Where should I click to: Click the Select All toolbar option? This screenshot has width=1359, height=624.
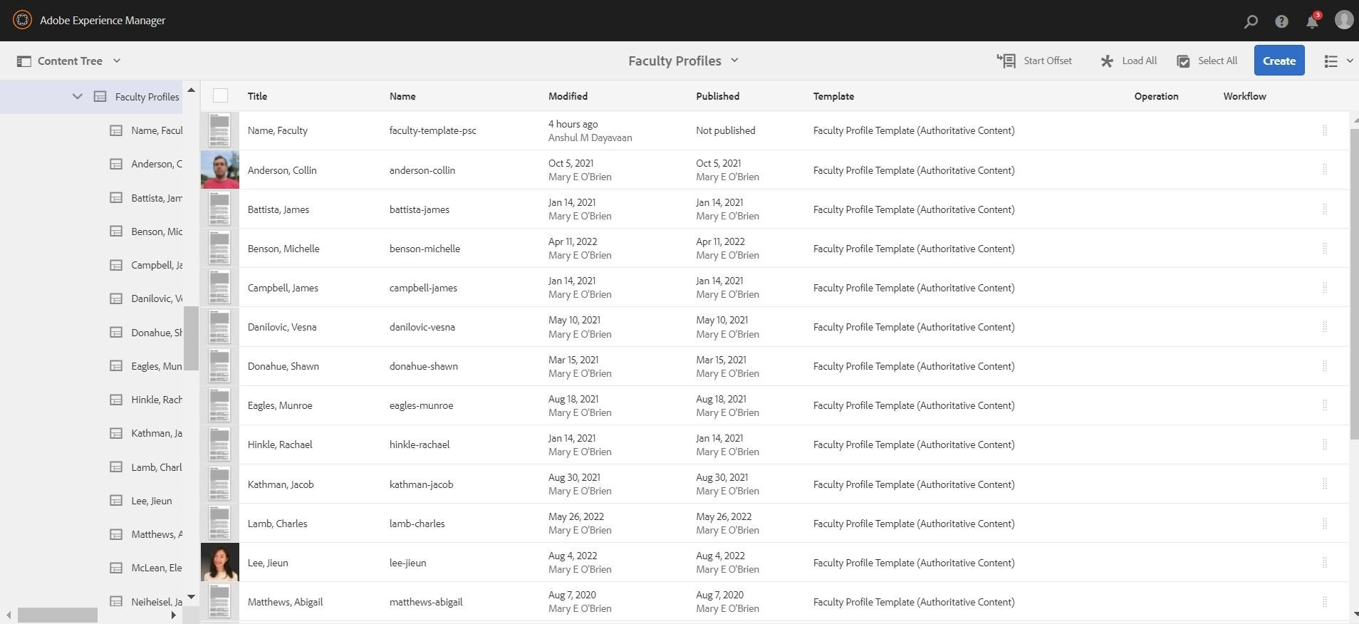coord(1207,61)
